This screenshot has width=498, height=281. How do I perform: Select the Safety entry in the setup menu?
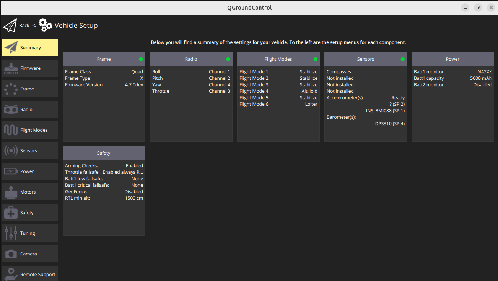29,212
